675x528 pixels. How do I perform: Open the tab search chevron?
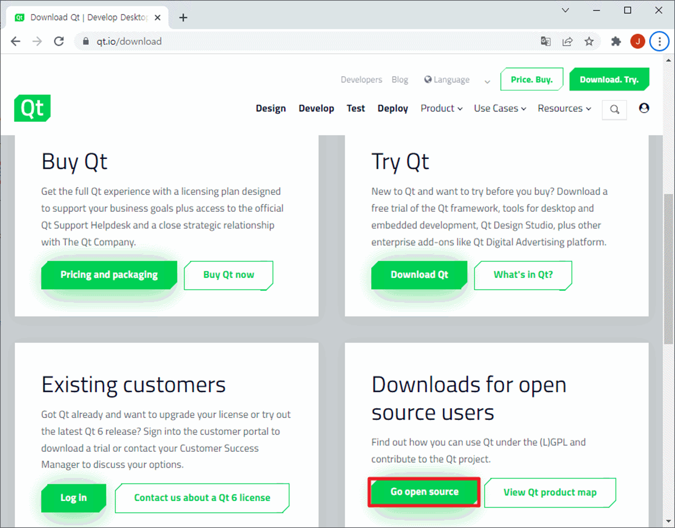(x=565, y=10)
